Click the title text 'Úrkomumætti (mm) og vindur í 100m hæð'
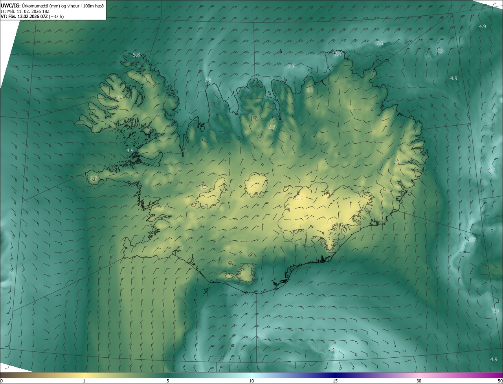This screenshot has height=384, width=503. (x=62, y=5)
